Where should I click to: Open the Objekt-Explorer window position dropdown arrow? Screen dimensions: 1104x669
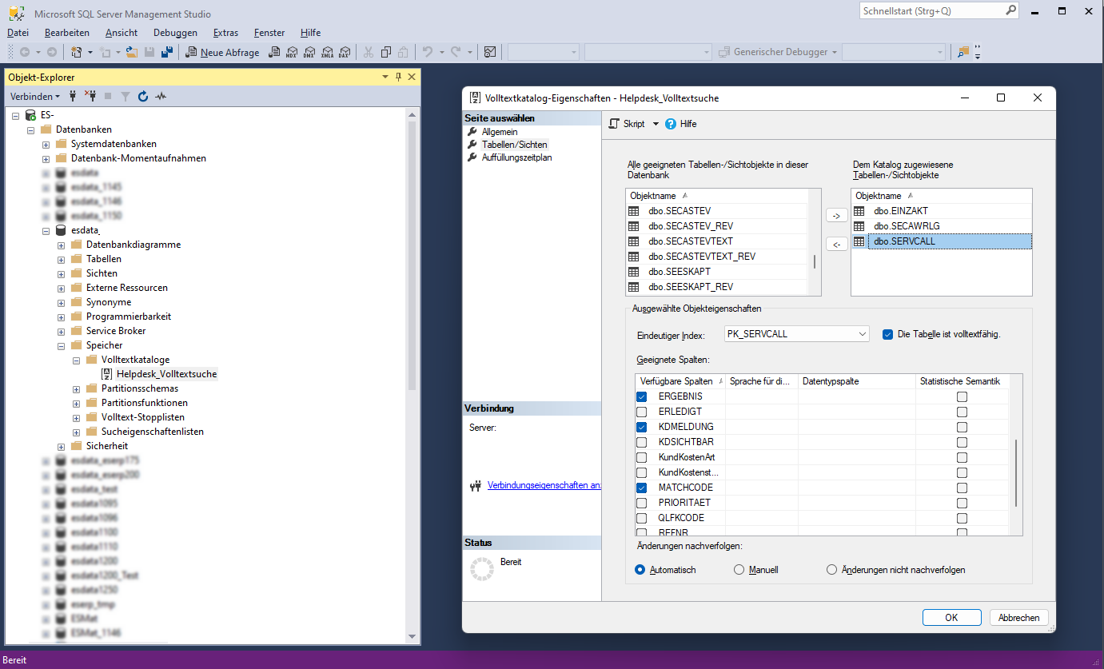[x=385, y=77]
